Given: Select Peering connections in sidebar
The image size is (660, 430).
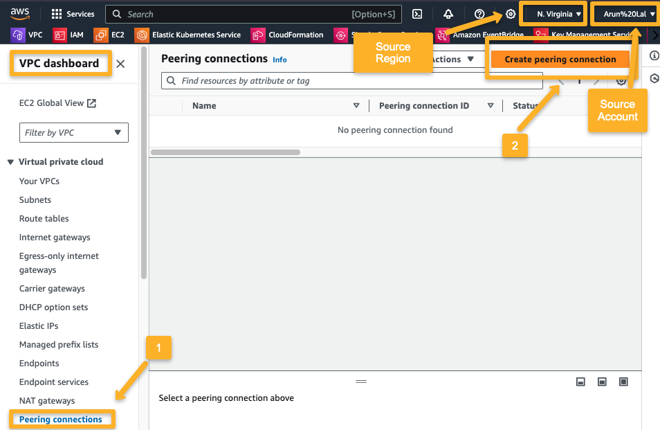Looking at the screenshot, I should 61,420.
